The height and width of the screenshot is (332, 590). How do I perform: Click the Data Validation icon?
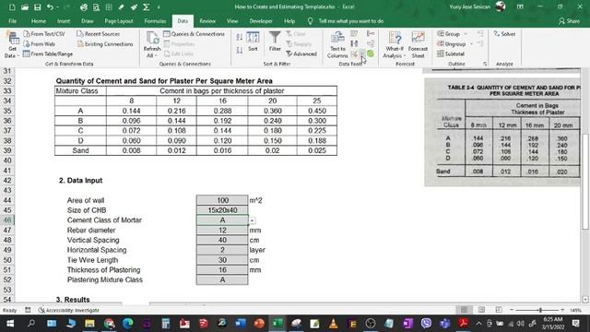pos(354,54)
